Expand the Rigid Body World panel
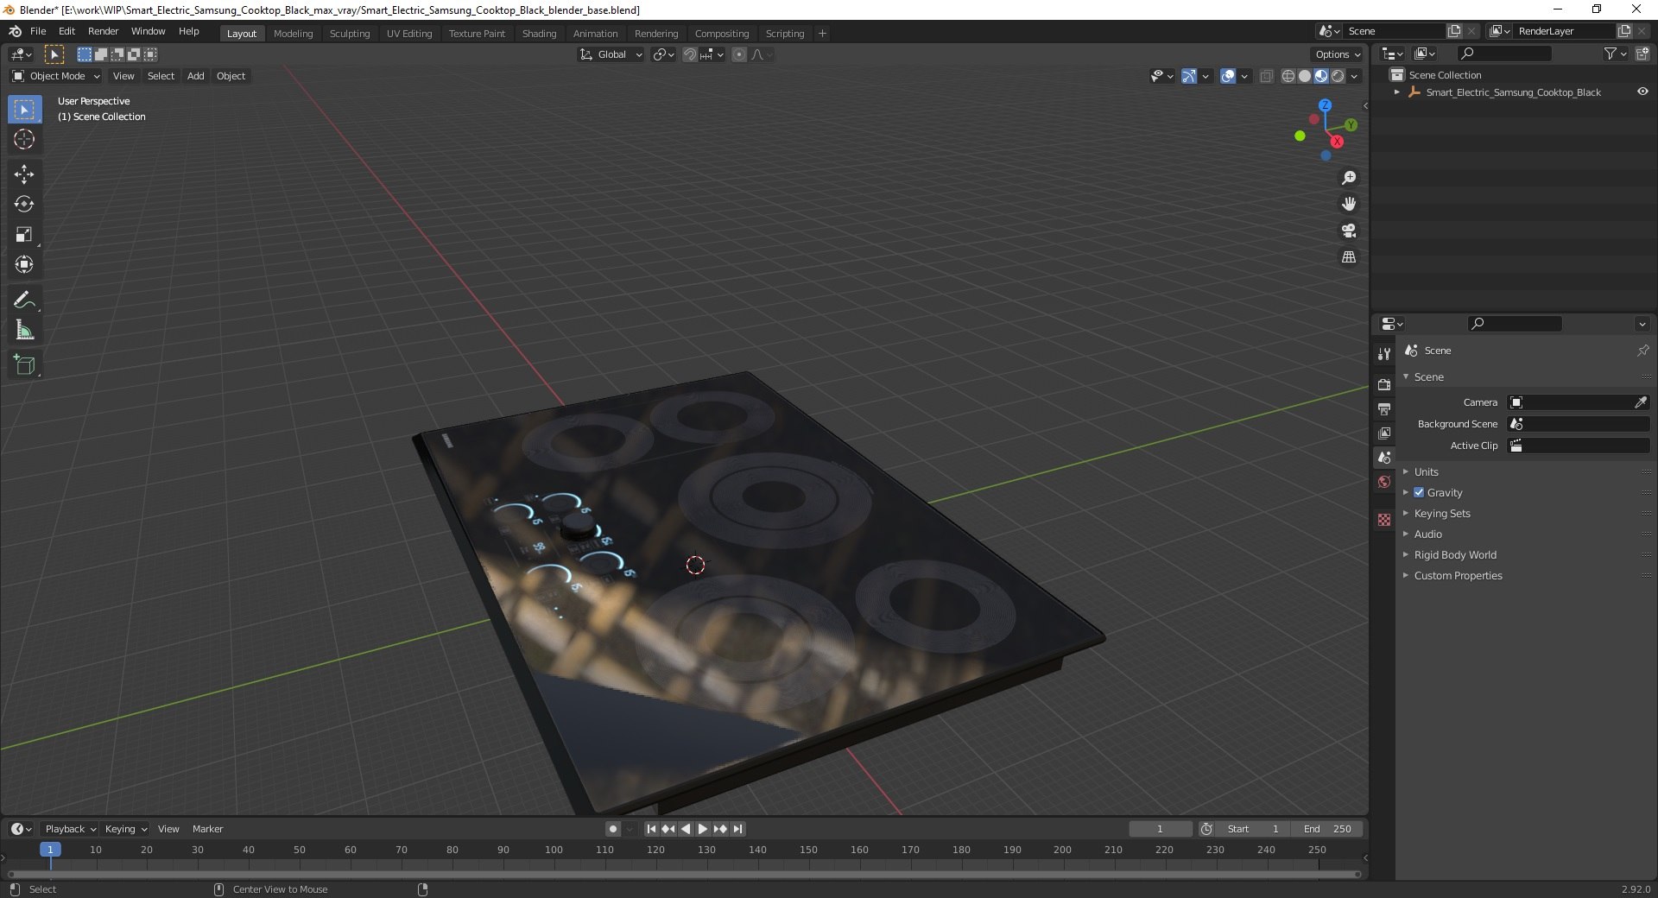 (1455, 555)
